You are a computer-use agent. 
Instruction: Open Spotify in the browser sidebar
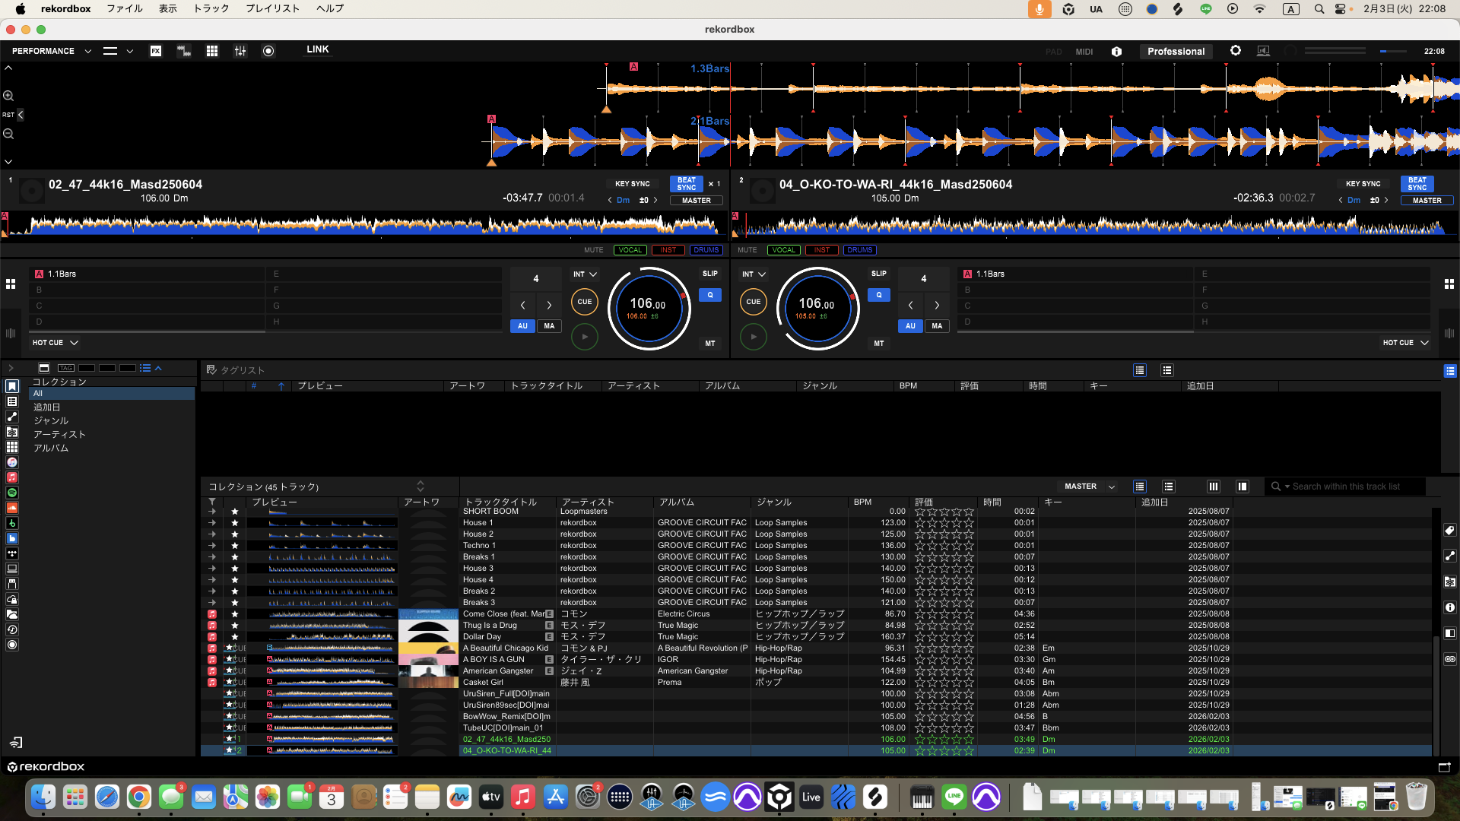[x=12, y=493]
